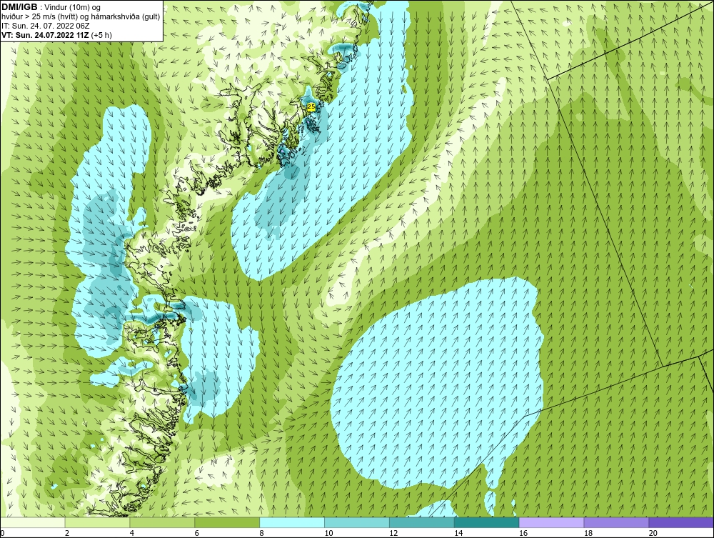Click the DMI/IGB title text
The width and height of the screenshot is (714, 538).
pos(20,7)
